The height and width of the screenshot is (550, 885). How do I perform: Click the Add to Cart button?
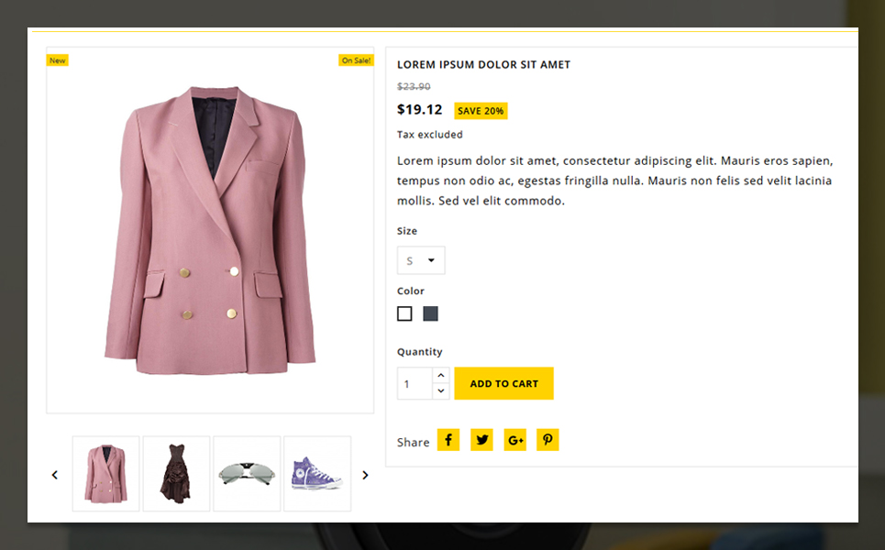503,383
